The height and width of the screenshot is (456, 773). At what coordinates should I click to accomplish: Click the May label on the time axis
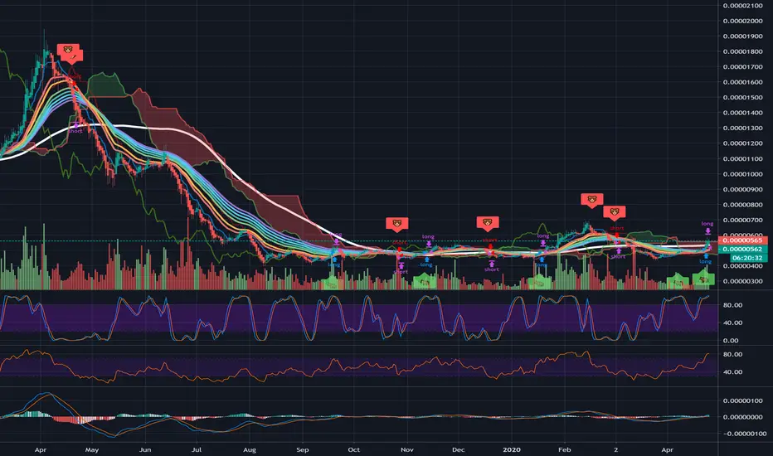(x=92, y=450)
